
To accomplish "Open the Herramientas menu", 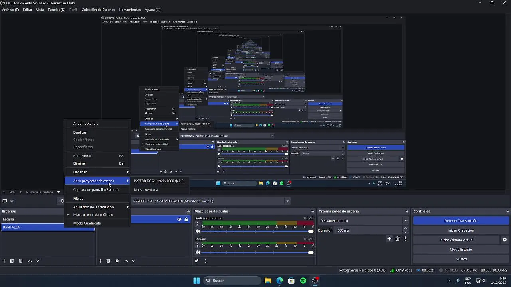I will coord(130,10).
